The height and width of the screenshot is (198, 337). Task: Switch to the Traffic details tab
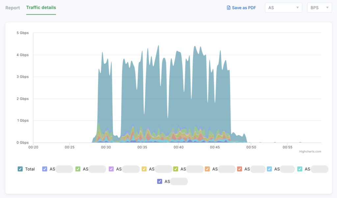(41, 8)
